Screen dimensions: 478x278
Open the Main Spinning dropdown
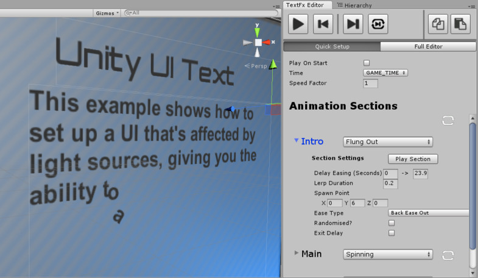pyautogui.click(x=388, y=254)
